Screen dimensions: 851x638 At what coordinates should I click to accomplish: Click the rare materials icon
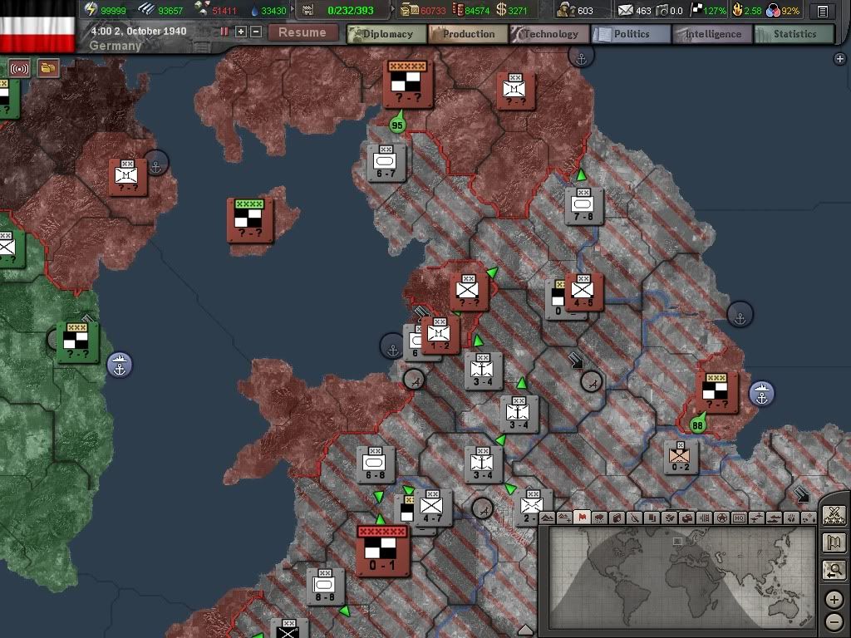tap(203, 8)
